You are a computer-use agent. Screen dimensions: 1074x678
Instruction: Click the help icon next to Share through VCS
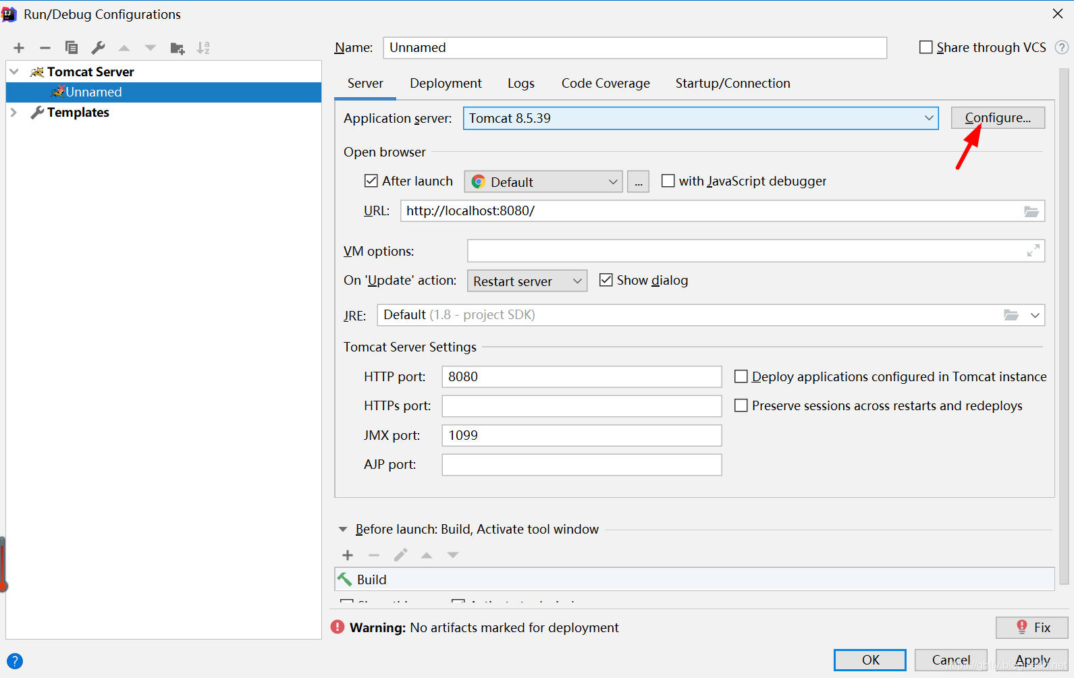tap(1062, 47)
